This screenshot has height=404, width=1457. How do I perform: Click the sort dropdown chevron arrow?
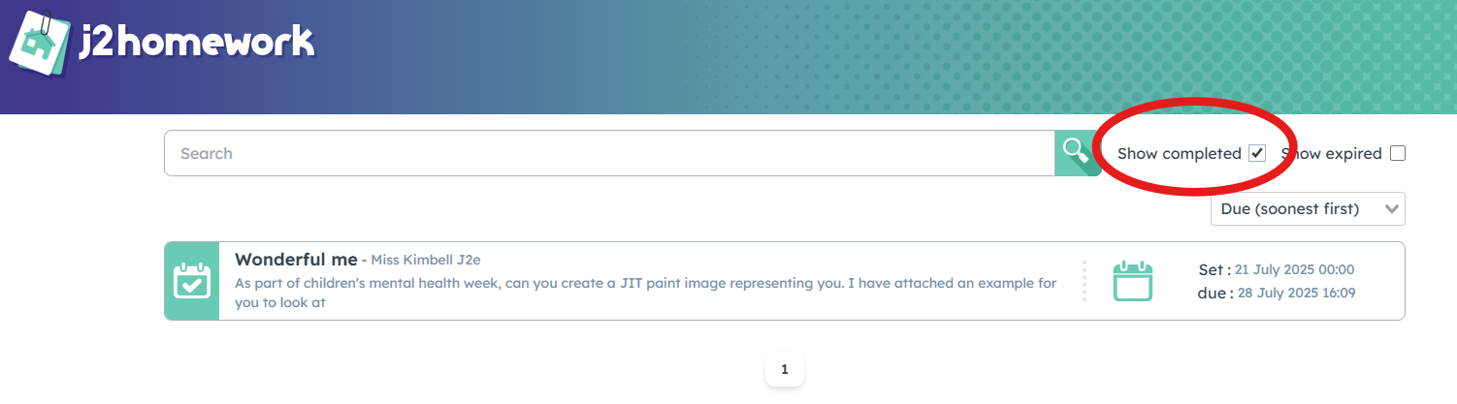click(x=1392, y=208)
